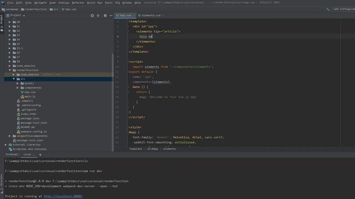Image resolution: width=355 pixels, height=199 pixels.
Task: Select the App.vue editor tab
Action: point(125,15)
